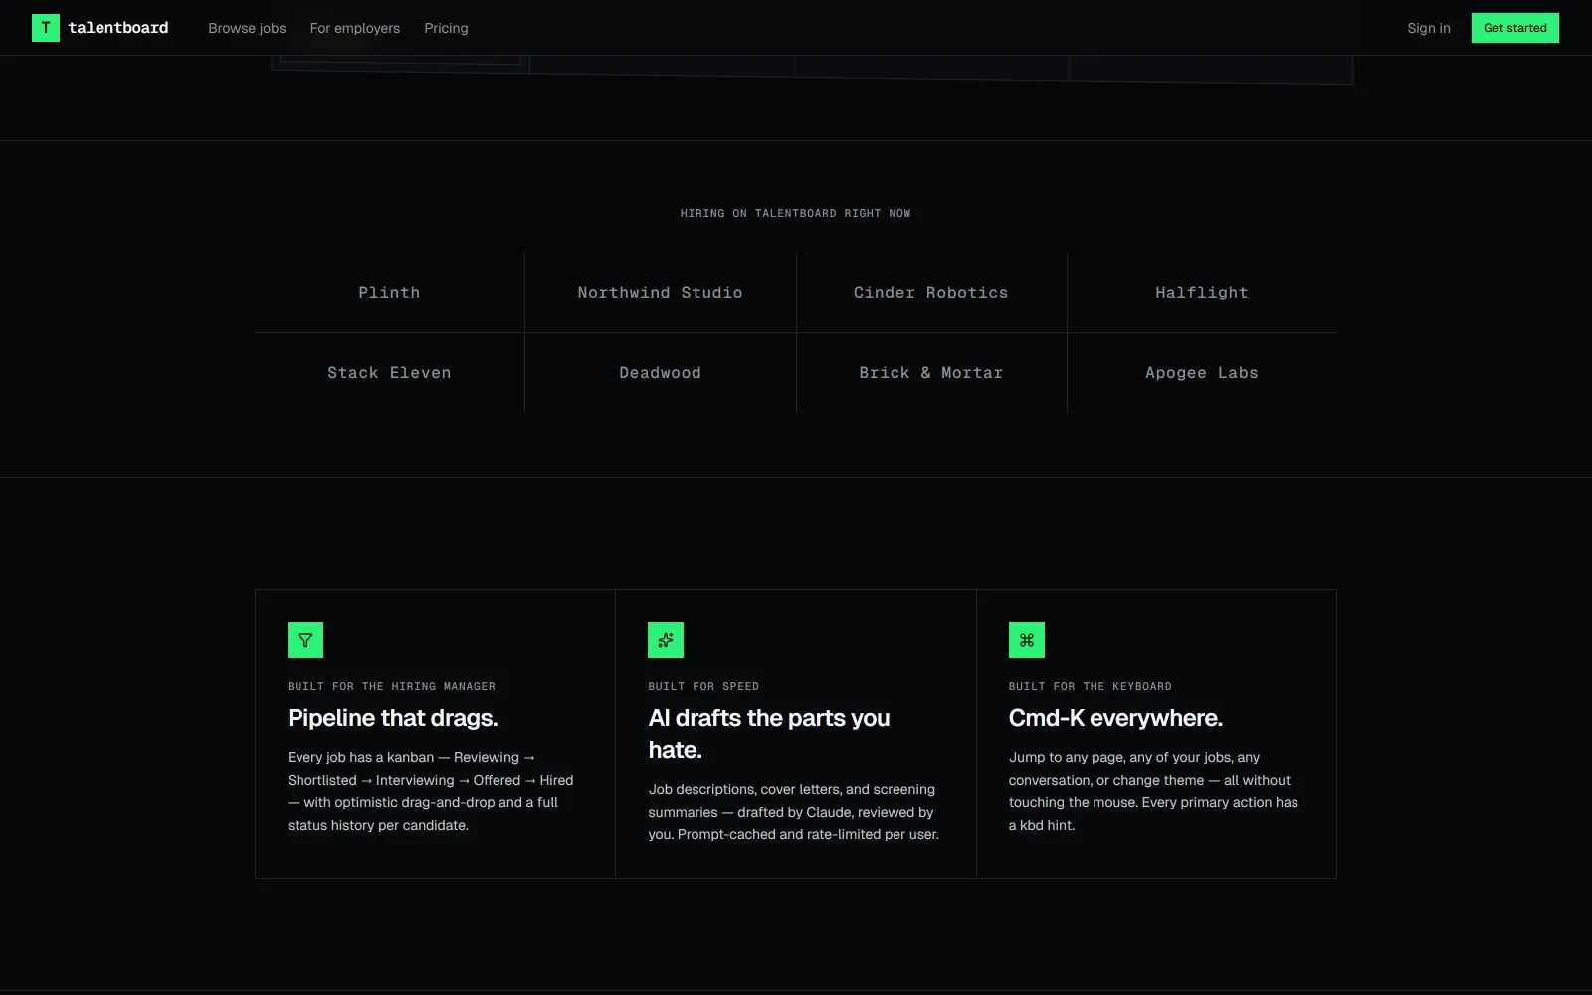
Task: Select the Stack Eleven company cell
Action: tap(390, 373)
